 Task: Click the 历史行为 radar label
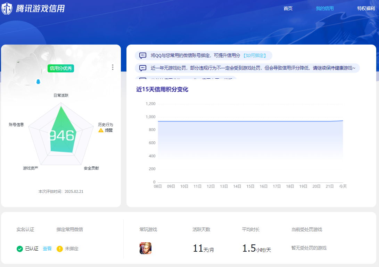(105, 125)
